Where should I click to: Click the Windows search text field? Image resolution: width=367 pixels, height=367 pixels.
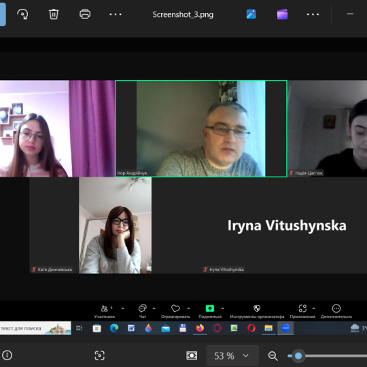[x=35, y=328]
